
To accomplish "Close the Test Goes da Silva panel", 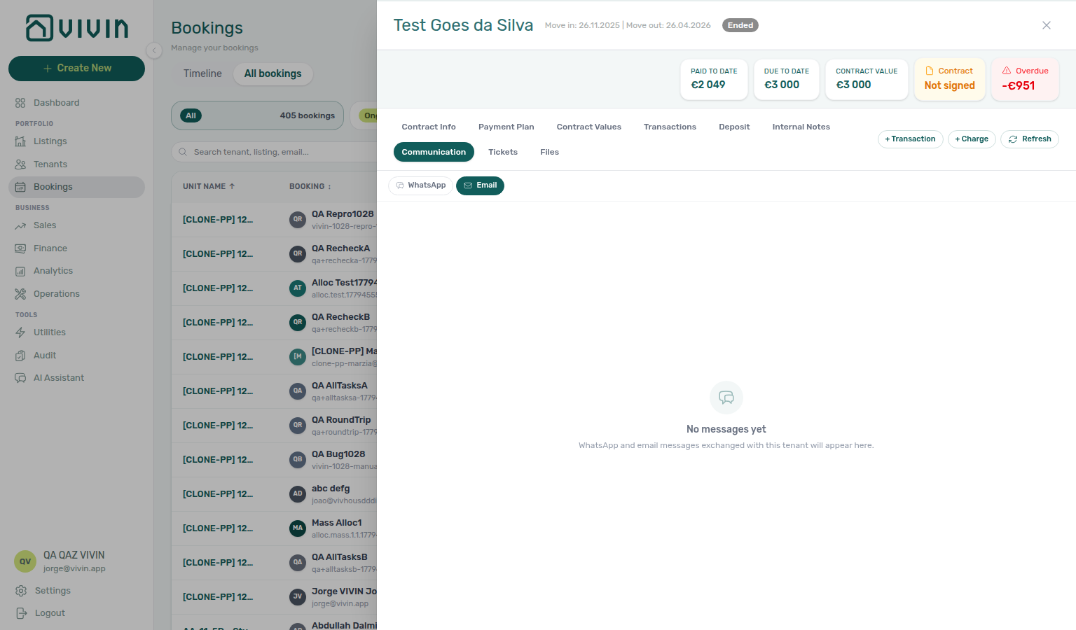I will pyautogui.click(x=1047, y=25).
